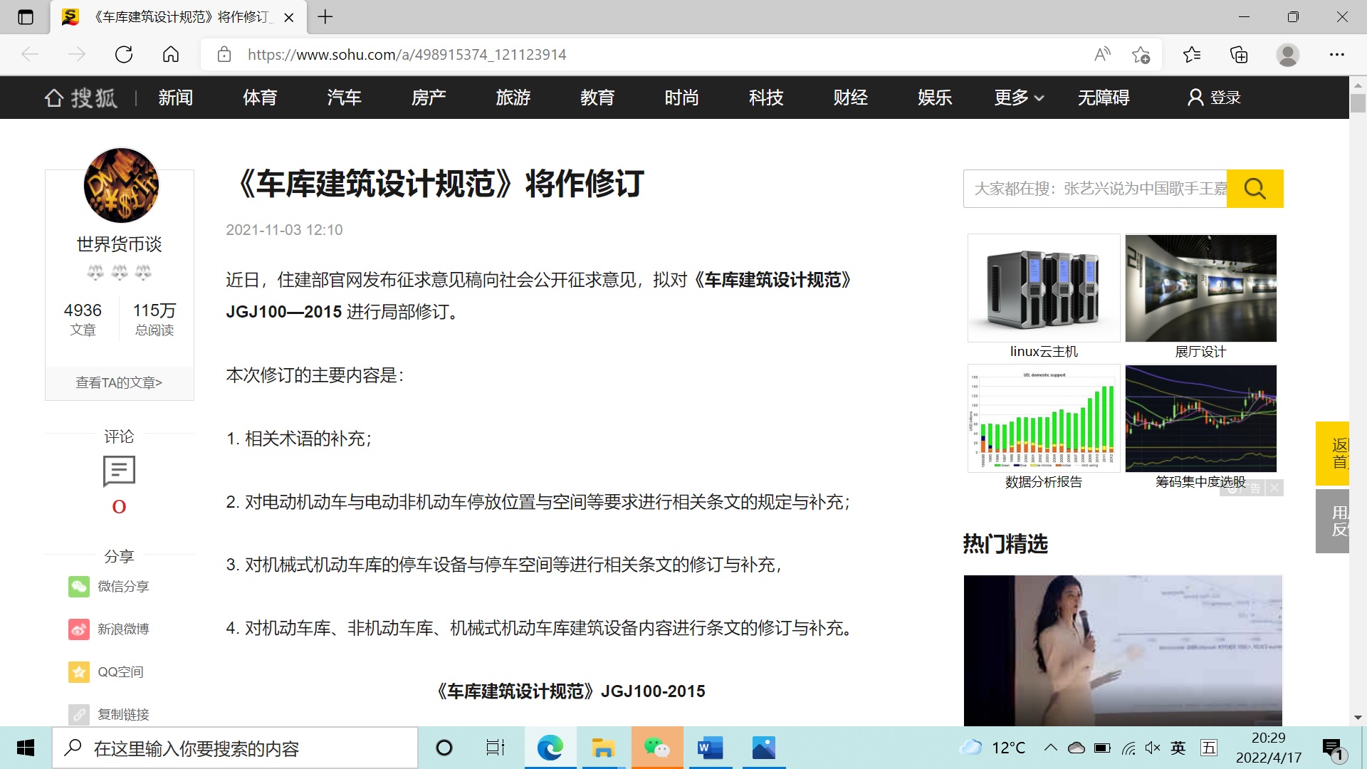Share via 微信分享 icon
The height and width of the screenshot is (769, 1367).
(79, 586)
